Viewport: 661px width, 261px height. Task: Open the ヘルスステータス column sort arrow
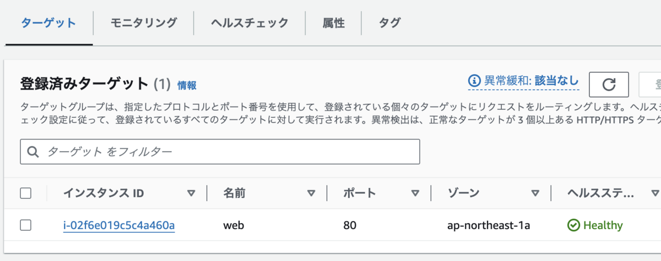(655, 193)
